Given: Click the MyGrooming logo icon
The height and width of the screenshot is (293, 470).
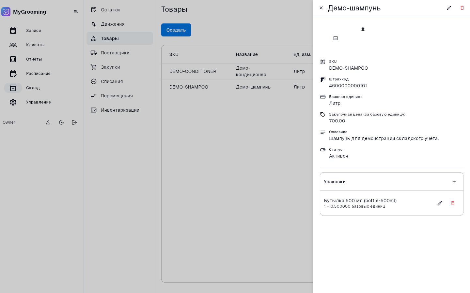Looking at the screenshot, I should [x=6, y=12].
